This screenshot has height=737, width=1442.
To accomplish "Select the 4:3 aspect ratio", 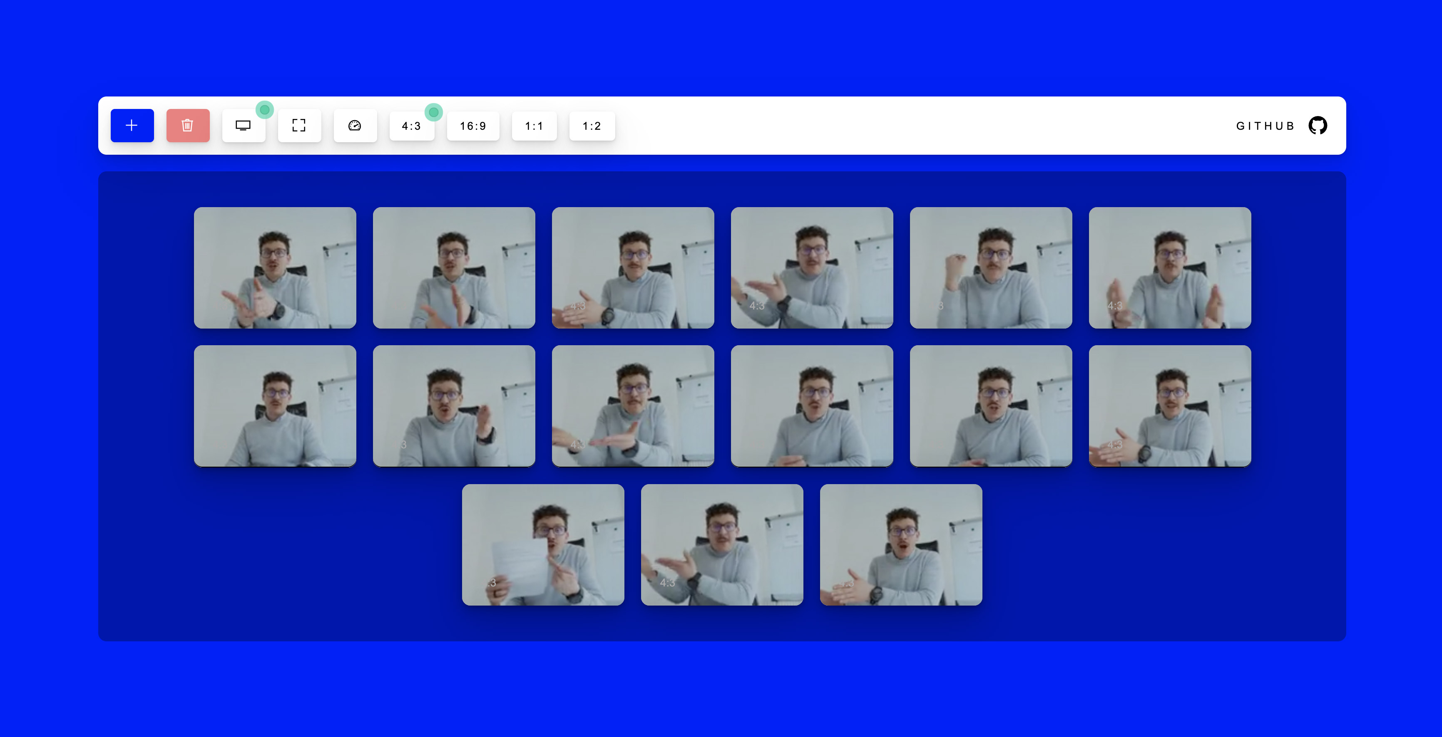I will click(x=411, y=126).
